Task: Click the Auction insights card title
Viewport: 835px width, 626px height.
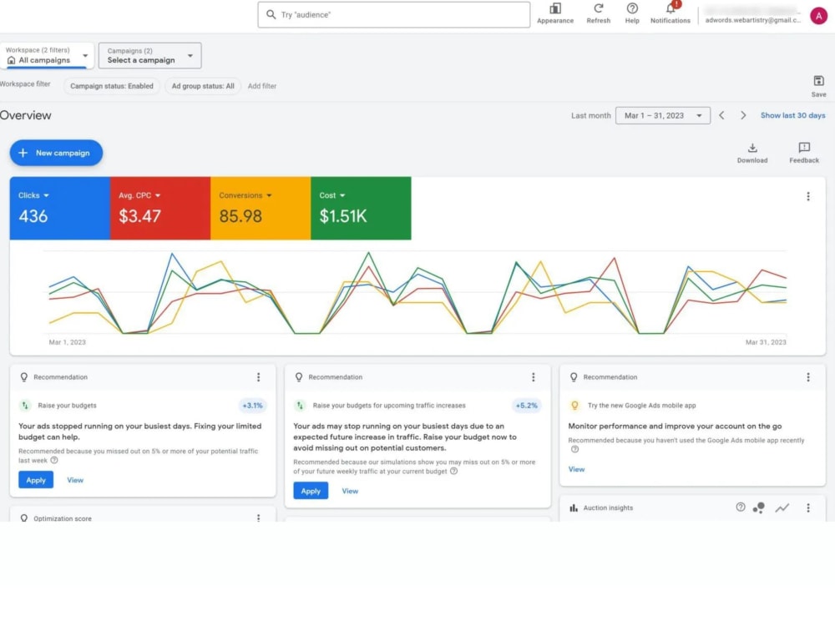Action: [x=608, y=507]
